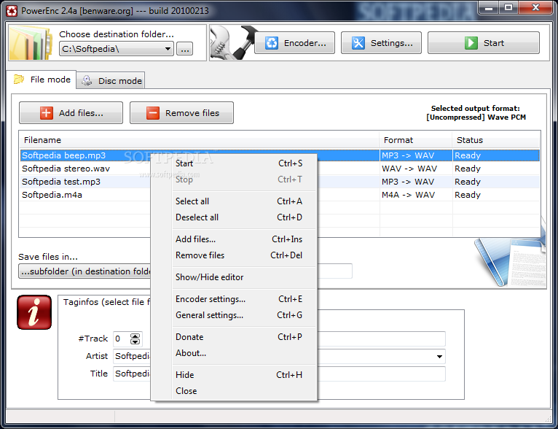Click the Add files... button
The image size is (558, 429).
click(x=71, y=113)
